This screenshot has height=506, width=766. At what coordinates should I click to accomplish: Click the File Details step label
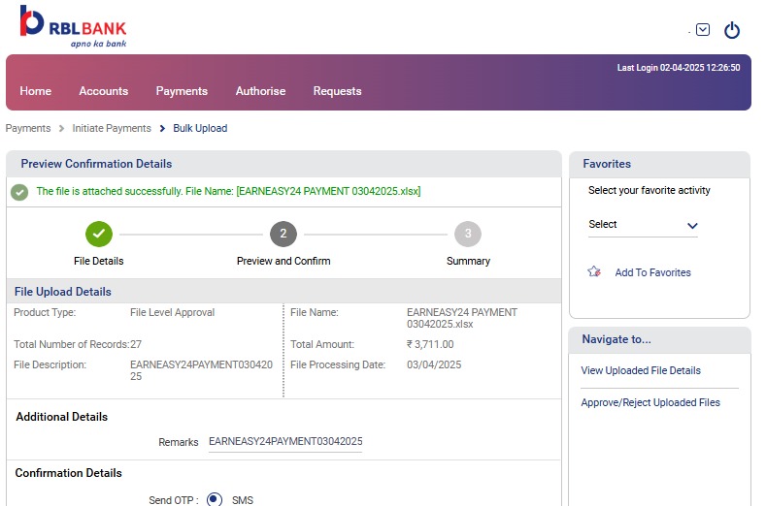[x=99, y=261]
